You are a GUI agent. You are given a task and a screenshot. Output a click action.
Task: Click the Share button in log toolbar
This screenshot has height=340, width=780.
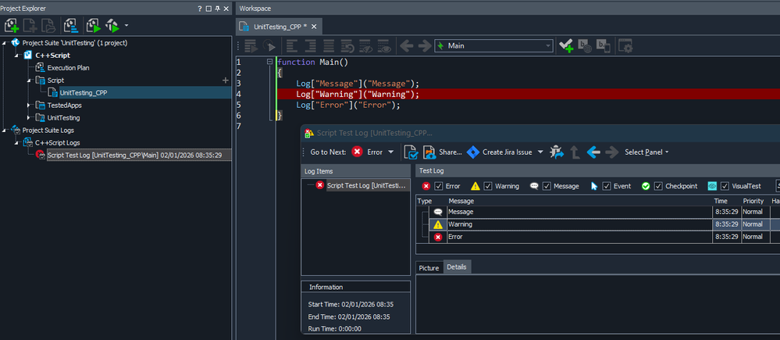coord(443,152)
